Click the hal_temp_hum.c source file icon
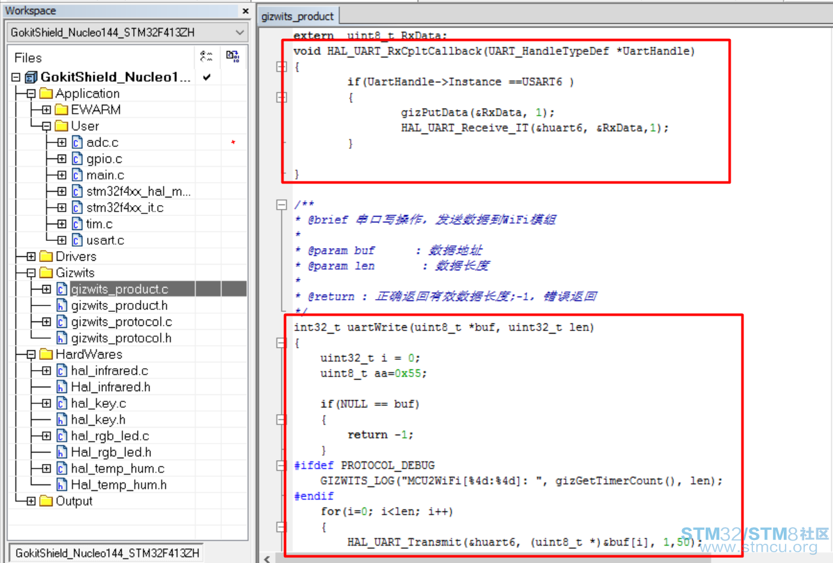This screenshot has height=563, width=833. [61, 469]
